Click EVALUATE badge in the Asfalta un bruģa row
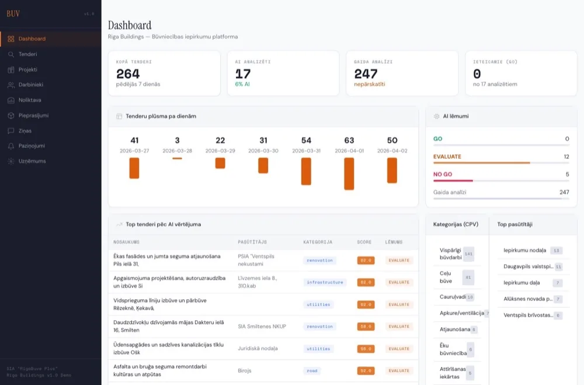The height and width of the screenshot is (385, 584). [399, 371]
